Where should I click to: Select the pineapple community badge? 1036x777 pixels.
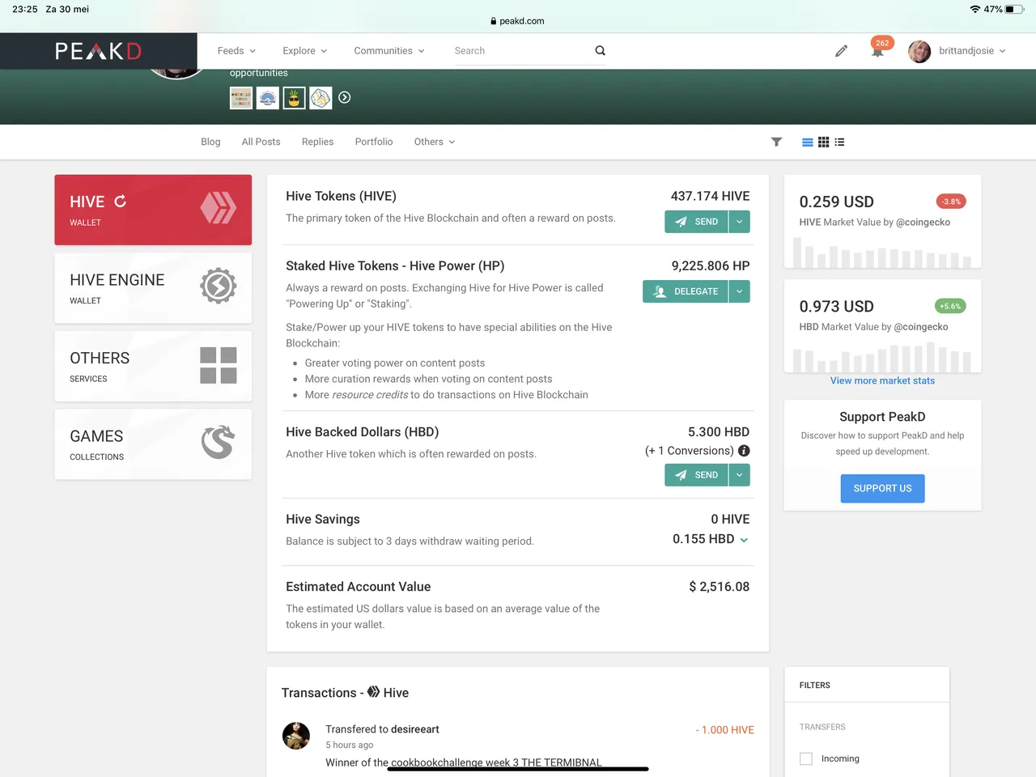click(x=295, y=98)
